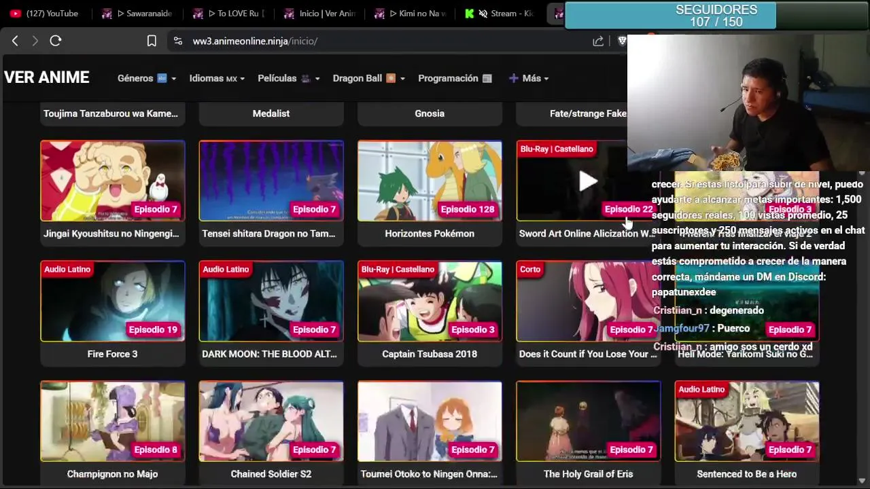This screenshot has height=489, width=870.
Task: Switch to the Inicio | Ver Anime tab
Action: (319, 13)
